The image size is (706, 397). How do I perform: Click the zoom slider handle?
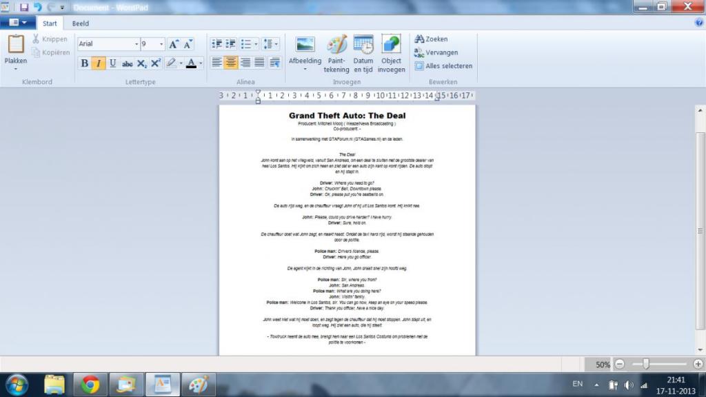click(645, 364)
